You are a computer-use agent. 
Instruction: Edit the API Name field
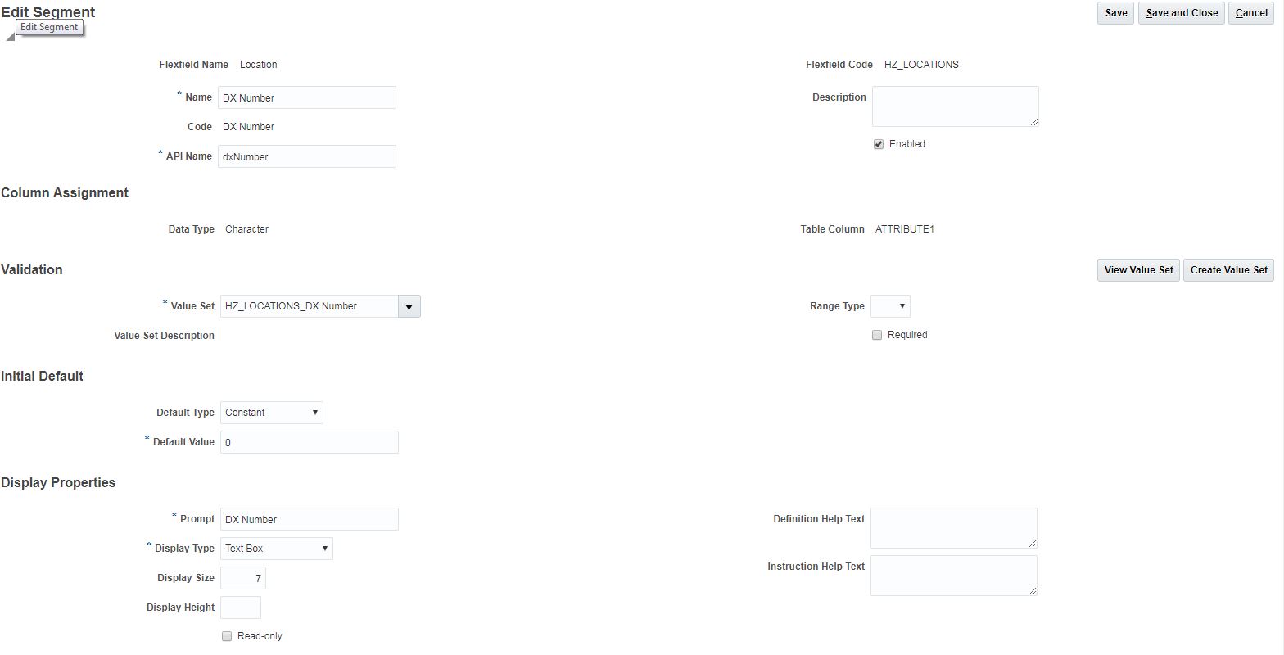[x=306, y=156]
